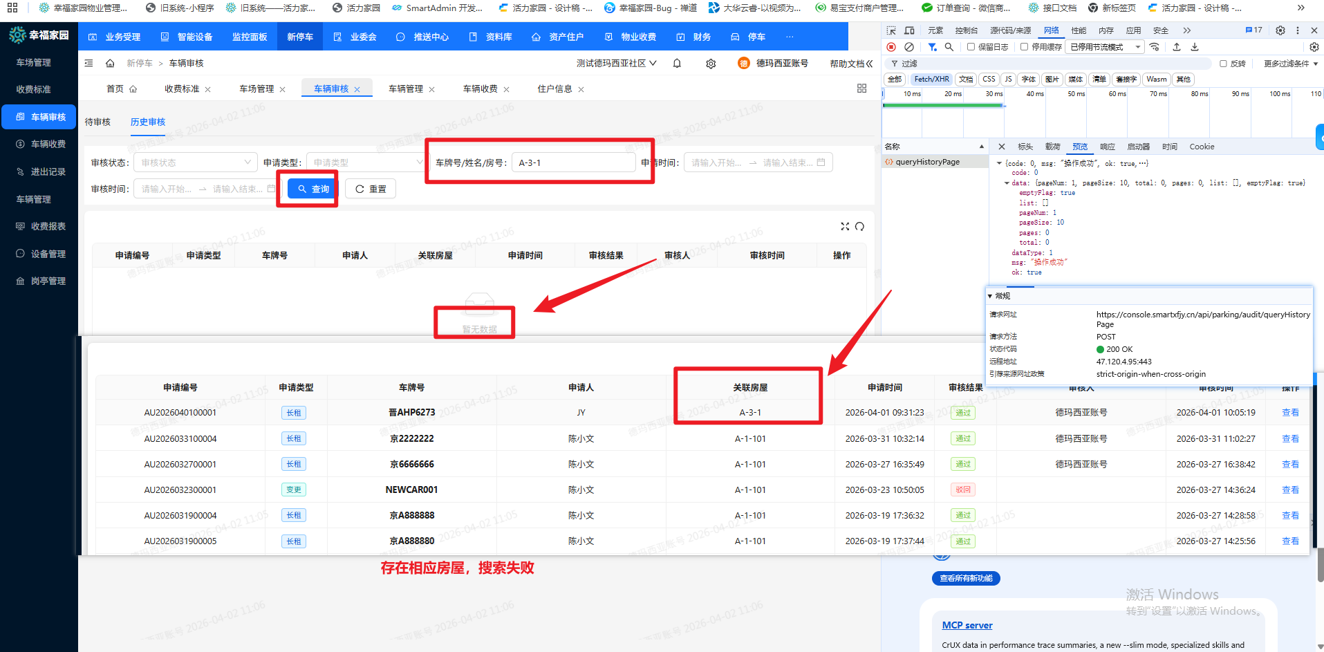Select the DevTools element inspector icon
The image size is (1324, 652).
(x=891, y=30)
